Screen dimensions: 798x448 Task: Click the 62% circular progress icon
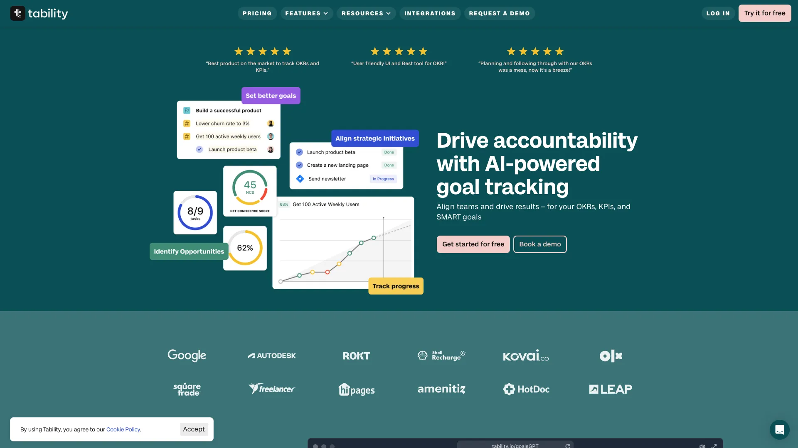(x=244, y=248)
